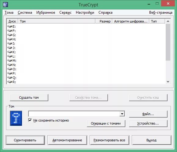Minimize the TrueCrypt window
The width and height of the screenshot is (177, 152).
point(149,4)
